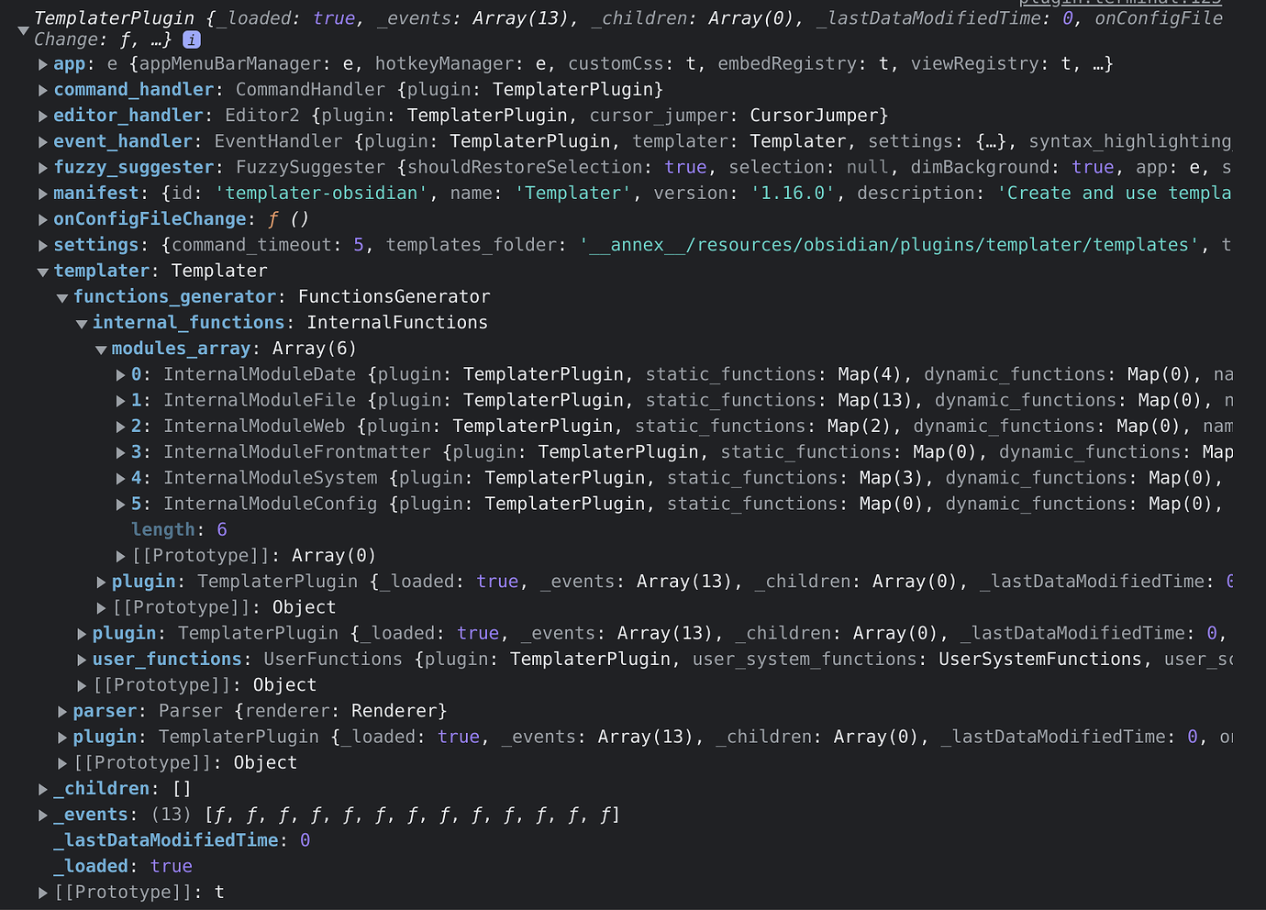1266x910 pixels.
Task: Collapse the root TemplaterPlugin object
Action: [x=23, y=29]
